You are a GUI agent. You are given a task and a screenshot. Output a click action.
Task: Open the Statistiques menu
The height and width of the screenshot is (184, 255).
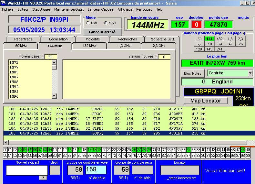point(41,9)
